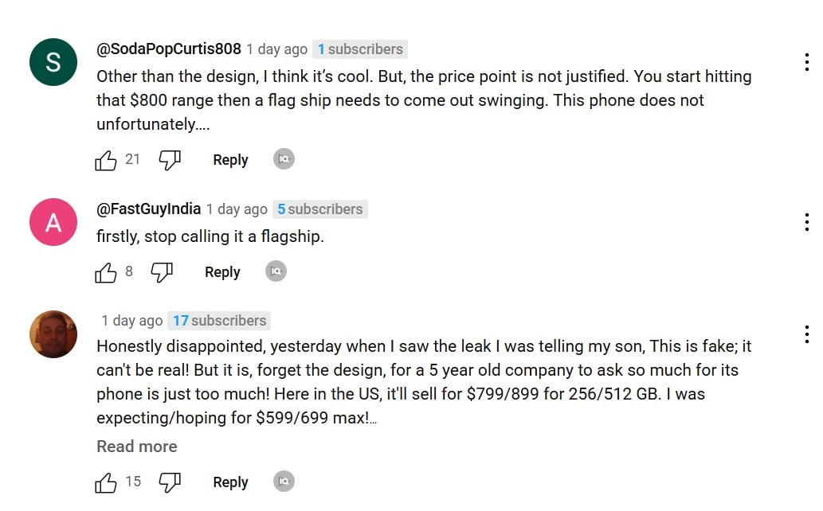Like FastGuyIndia's flagship comment
Viewport: 823px width, 511px height.
105,272
